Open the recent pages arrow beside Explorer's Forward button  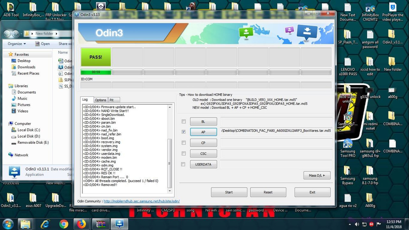pyautogui.click(x=22, y=34)
